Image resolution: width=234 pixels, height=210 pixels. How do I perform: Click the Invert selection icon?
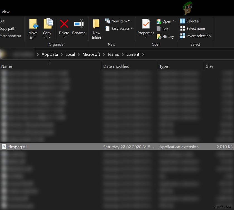[182, 36]
